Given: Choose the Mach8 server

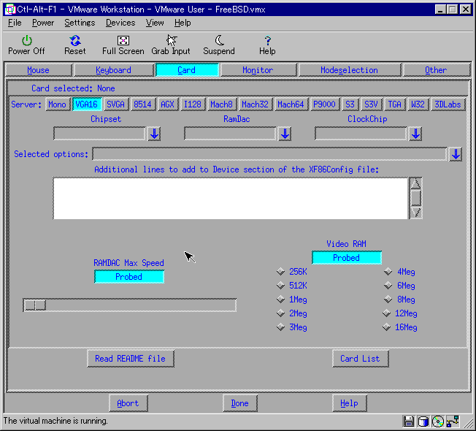Looking at the screenshot, I should click(222, 104).
